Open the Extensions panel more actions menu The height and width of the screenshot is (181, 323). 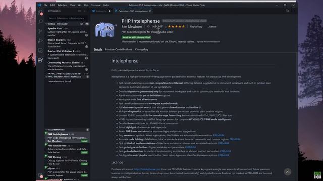click(x=85, y=11)
